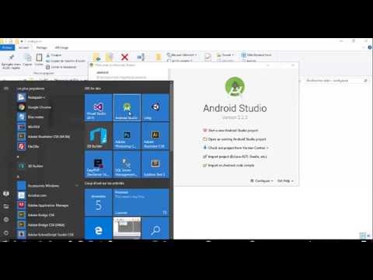Launch the Adobe Illustrator CS6 tile
The width and height of the screenshot is (373, 280).
click(155, 136)
